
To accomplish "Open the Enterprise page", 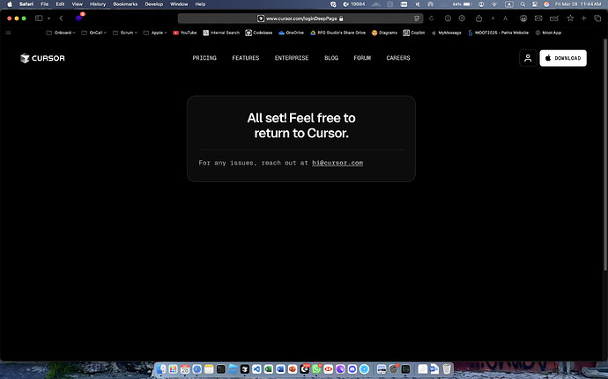I will coord(292,58).
